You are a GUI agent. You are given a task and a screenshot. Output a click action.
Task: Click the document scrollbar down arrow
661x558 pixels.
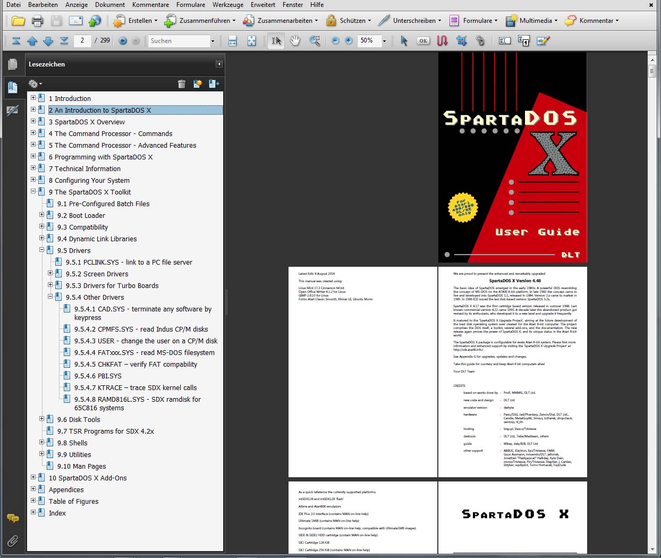(x=652, y=549)
